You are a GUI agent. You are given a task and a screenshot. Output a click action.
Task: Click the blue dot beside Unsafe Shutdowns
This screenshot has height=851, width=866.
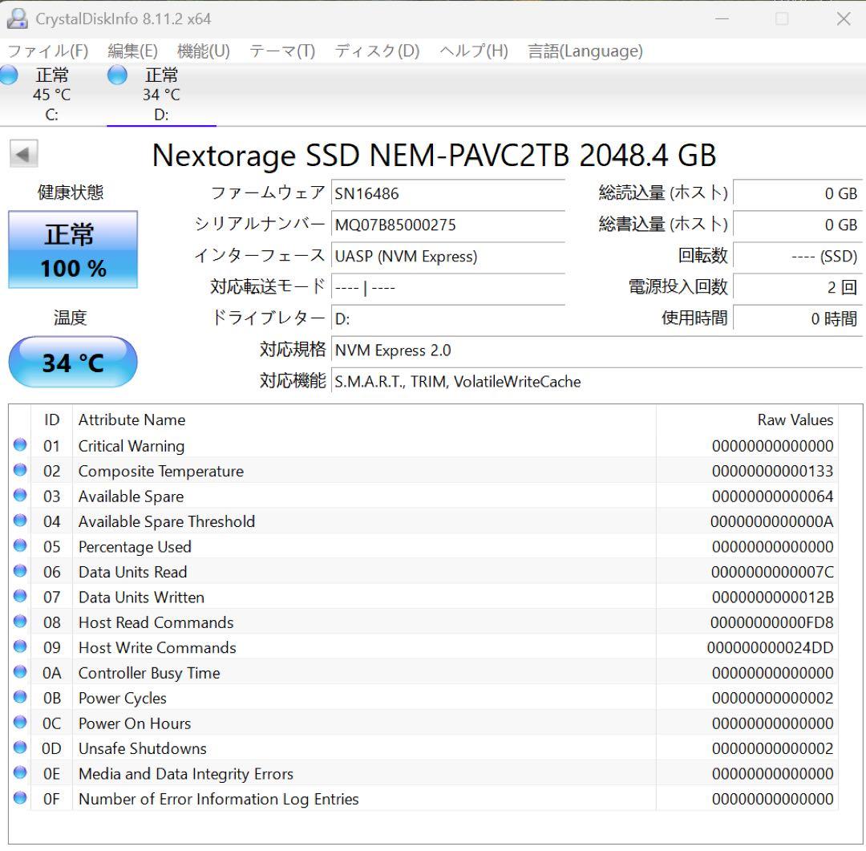pyautogui.click(x=19, y=748)
